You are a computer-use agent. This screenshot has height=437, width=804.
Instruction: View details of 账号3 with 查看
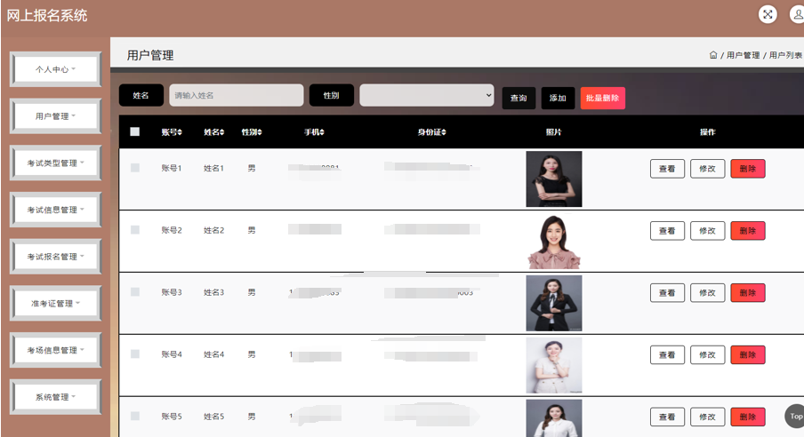[x=667, y=292]
